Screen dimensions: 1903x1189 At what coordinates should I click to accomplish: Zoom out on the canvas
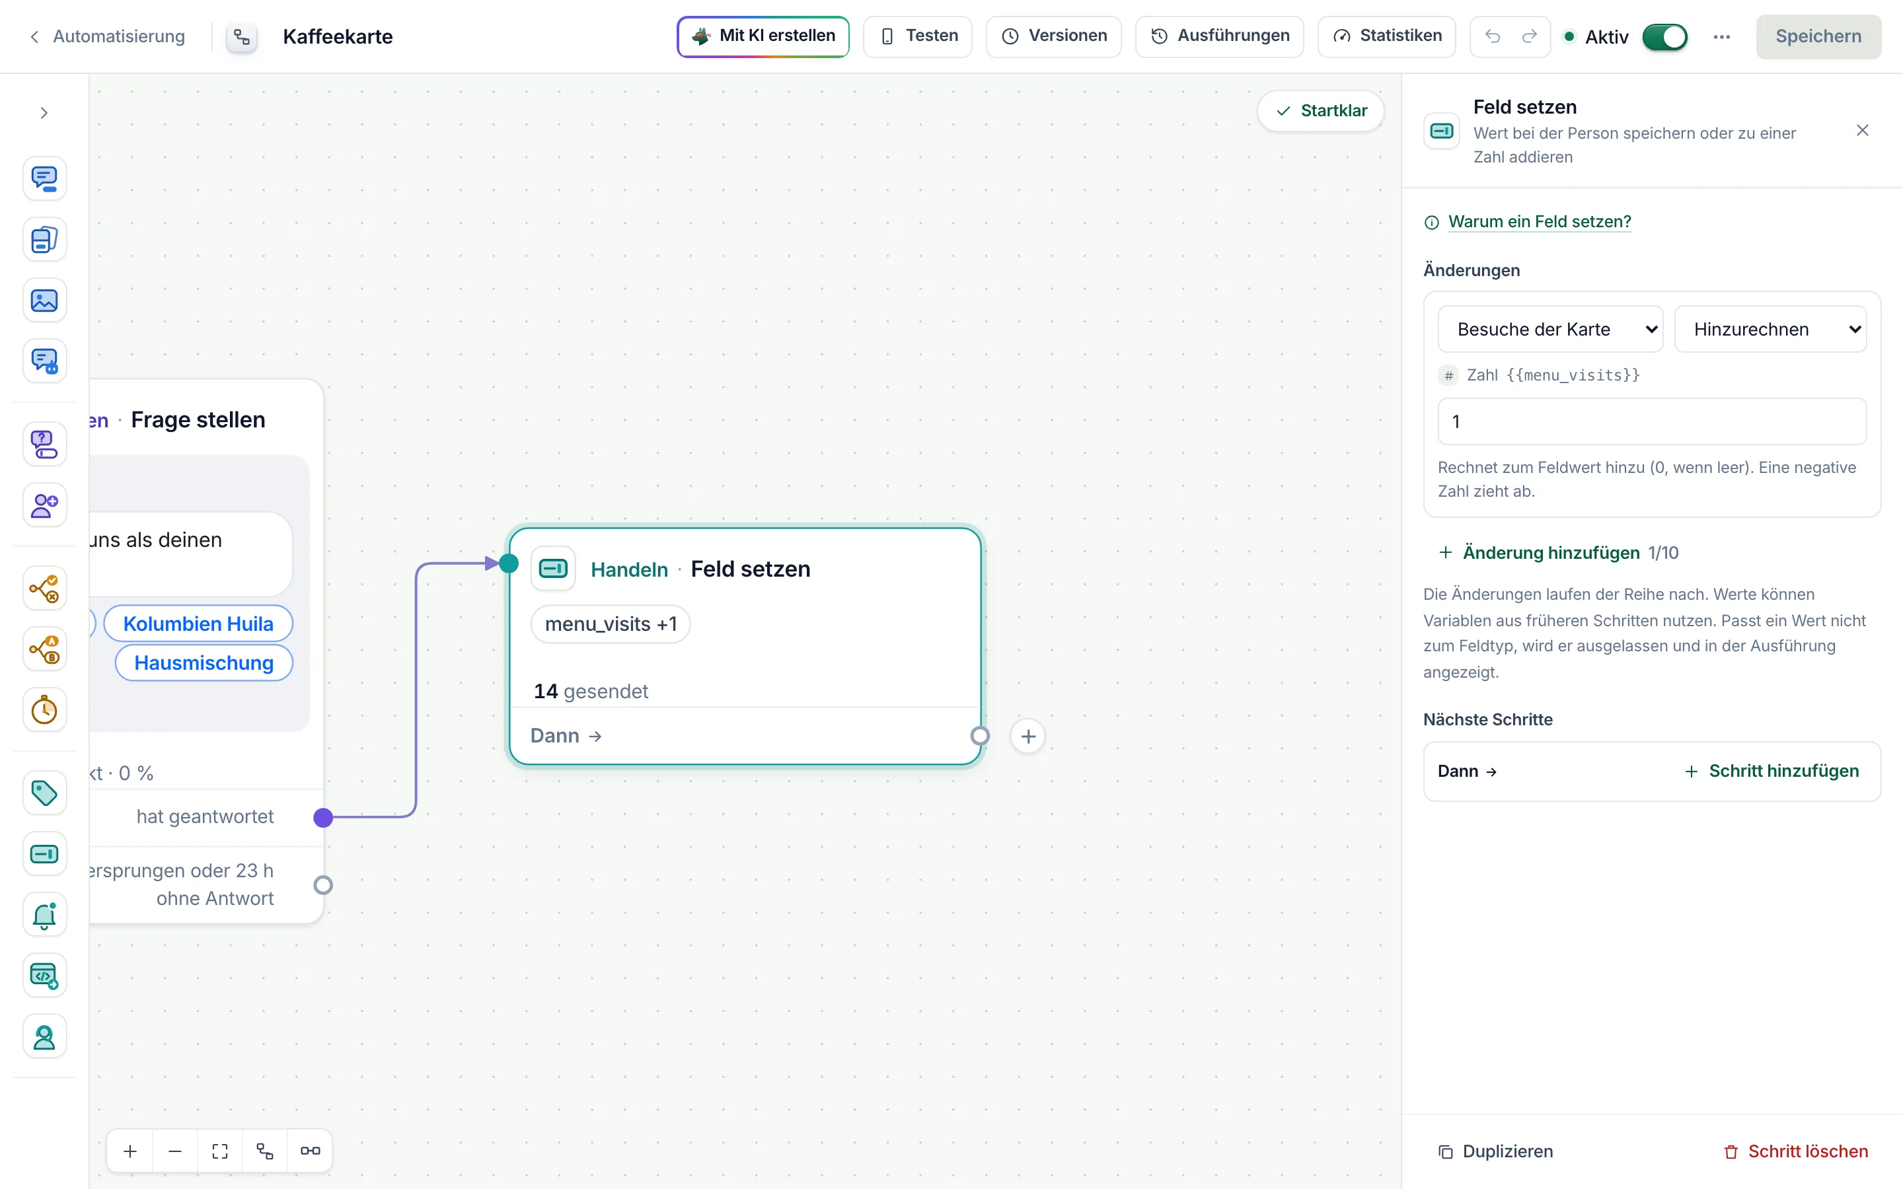click(x=175, y=1151)
